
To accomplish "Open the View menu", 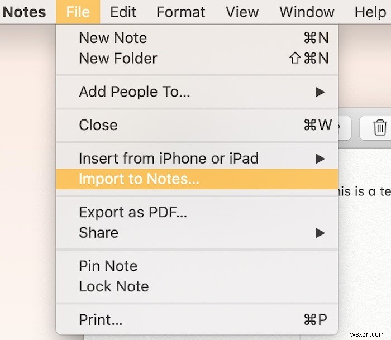I will [x=242, y=12].
